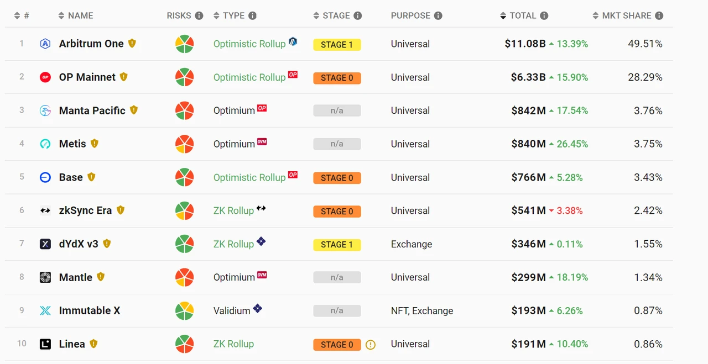
Task: Click the n/a stage badge for Mantle
Action: (x=337, y=277)
